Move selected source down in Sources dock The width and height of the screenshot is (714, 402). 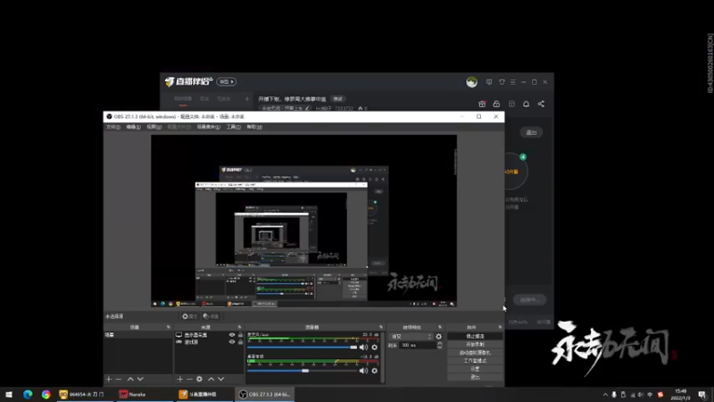coord(220,379)
